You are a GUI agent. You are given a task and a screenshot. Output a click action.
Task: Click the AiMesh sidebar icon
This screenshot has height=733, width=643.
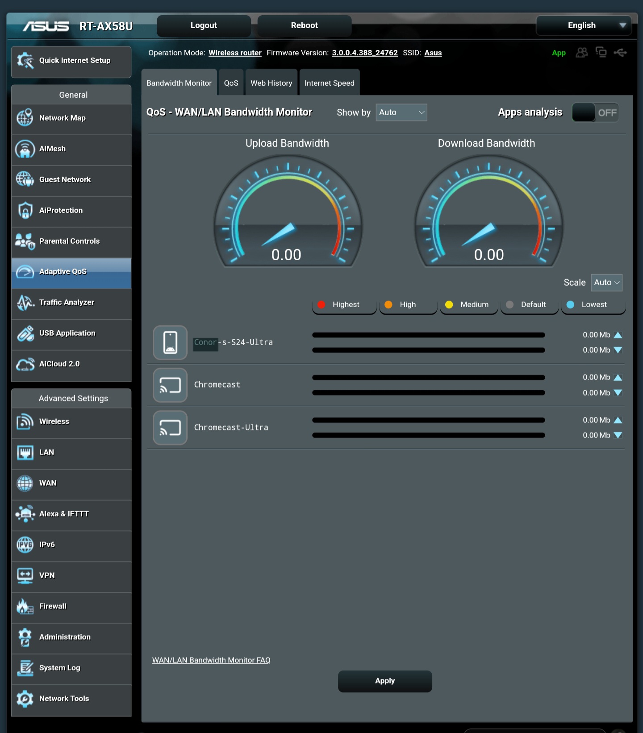pyautogui.click(x=25, y=149)
